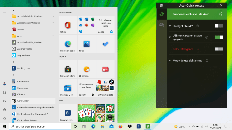232x130 pixels.
Task: Toggle the Color Intelligence switch
Action: pyautogui.click(x=219, y=49)
